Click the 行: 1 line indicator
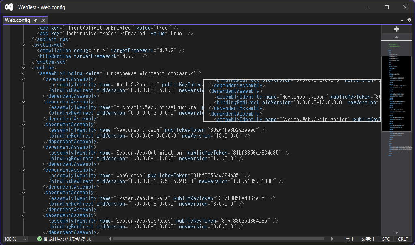This screenshot has width=415, height=245. (349, 239)
